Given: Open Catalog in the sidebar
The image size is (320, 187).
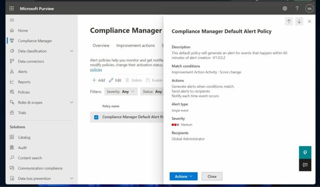Looking at the screenshot, I should point(24,137).
